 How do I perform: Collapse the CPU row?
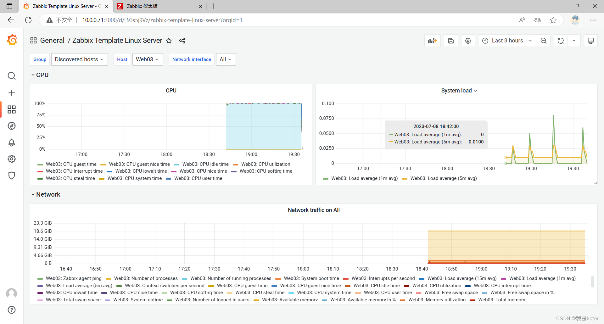coord(40,75)
